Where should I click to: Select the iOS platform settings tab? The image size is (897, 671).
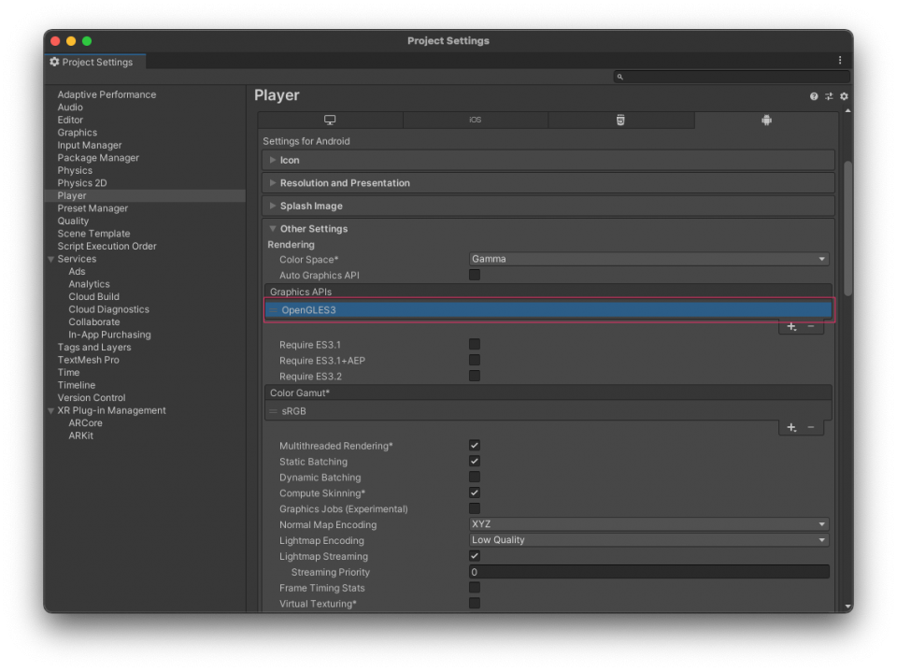[x=475, y=120]
